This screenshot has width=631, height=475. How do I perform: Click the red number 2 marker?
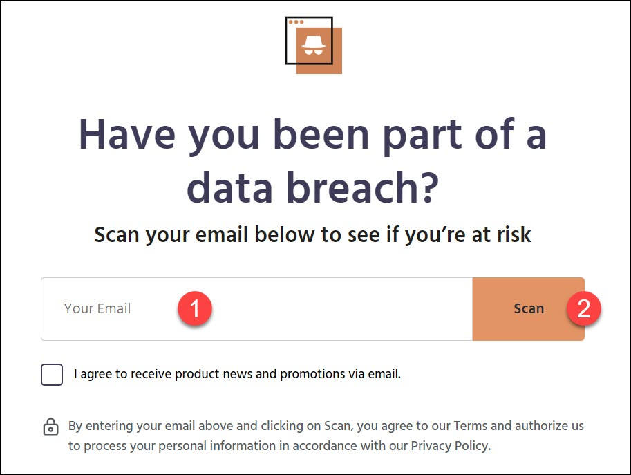pyautogui.click(x=583, y=308)
